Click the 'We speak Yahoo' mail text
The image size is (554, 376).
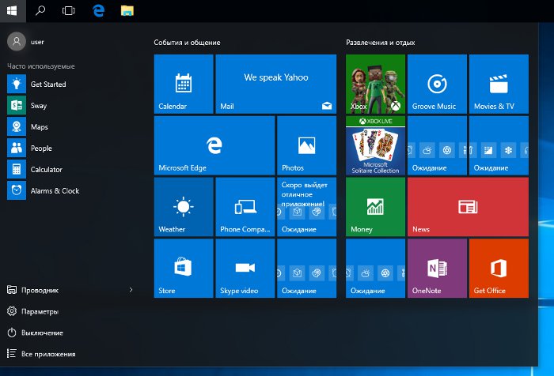276,77
